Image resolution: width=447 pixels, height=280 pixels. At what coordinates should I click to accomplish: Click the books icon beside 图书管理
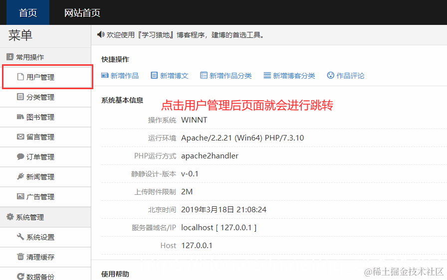pyautogui.click(x=20, y=117)
